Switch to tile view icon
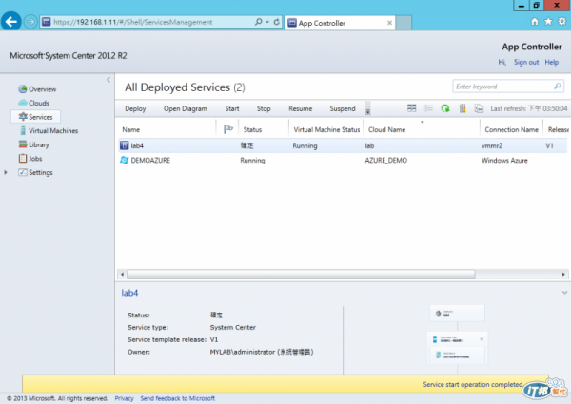Screen dimensions: 571x404 tap(411, 108)
